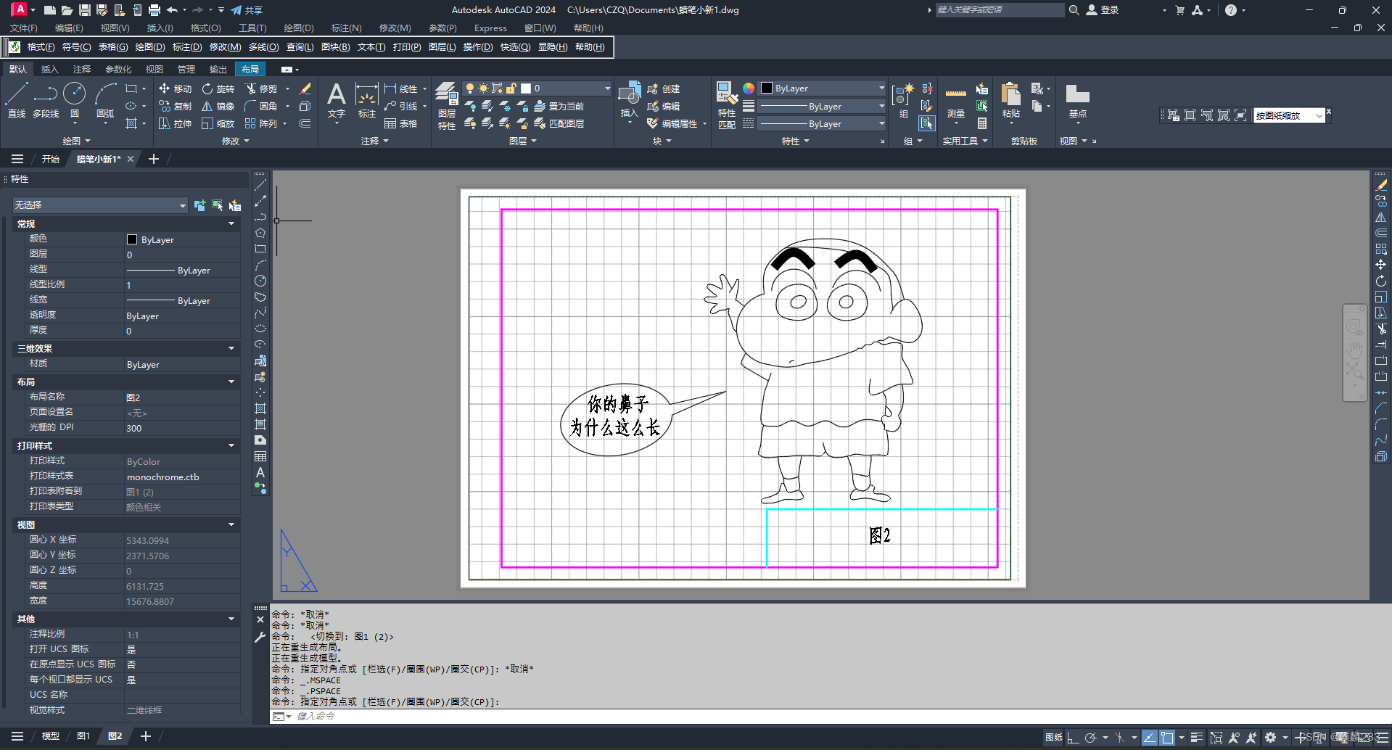This screenshot has height=750, width=1392.
Task: Click the 编辑属性 button
Action: 673,123
